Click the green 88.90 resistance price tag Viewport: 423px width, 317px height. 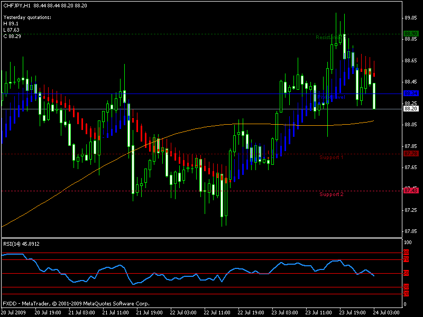click(x=411, y=34)
